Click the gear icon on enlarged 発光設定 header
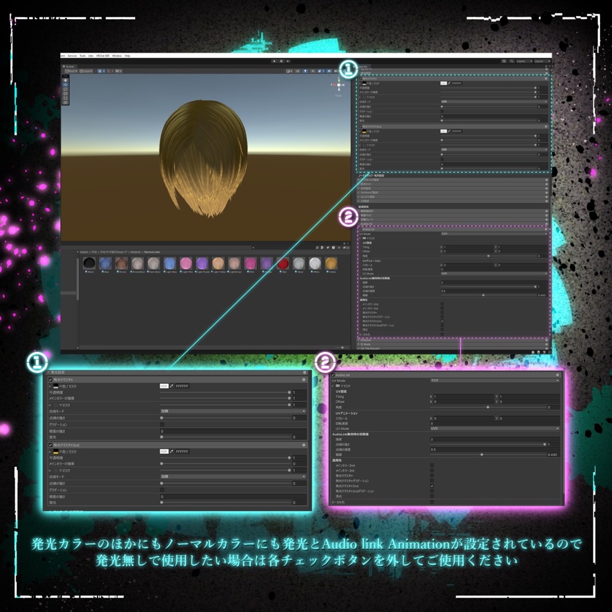Viewport: 612px width, 612px height. pos(305,373)
